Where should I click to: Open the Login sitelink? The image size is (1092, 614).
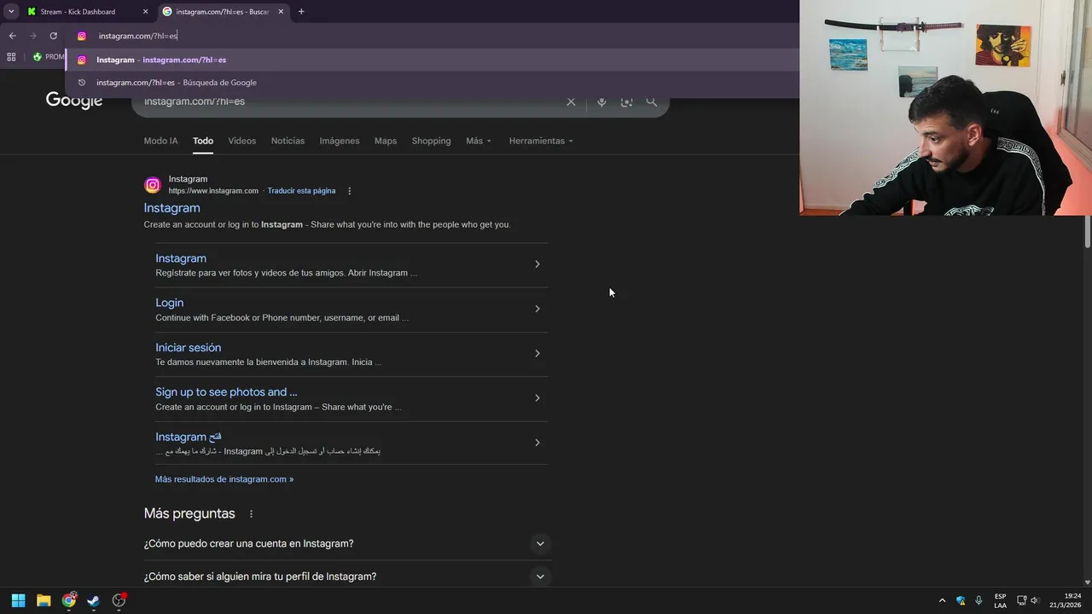pyautogui.click(x=169, y=303)
